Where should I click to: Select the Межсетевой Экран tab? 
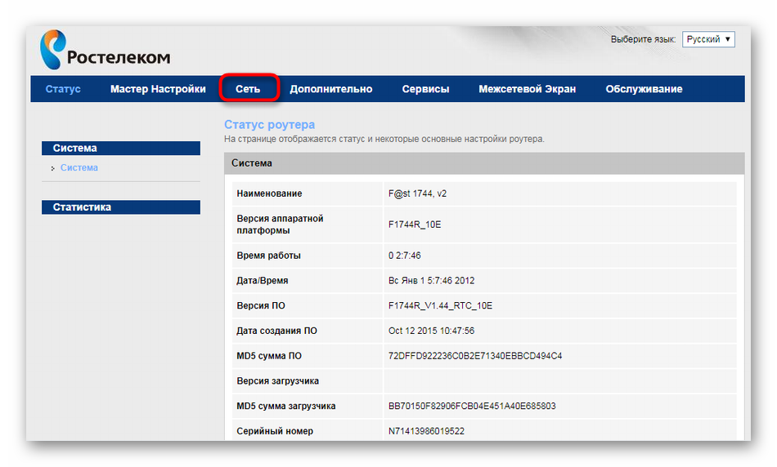(527, 89)
